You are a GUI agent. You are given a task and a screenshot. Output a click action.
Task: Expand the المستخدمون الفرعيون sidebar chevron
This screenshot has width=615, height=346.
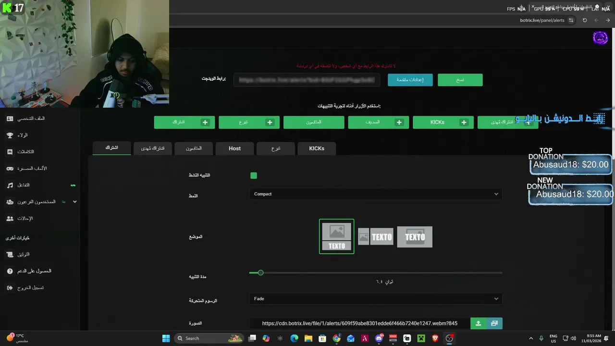[74, 202]
